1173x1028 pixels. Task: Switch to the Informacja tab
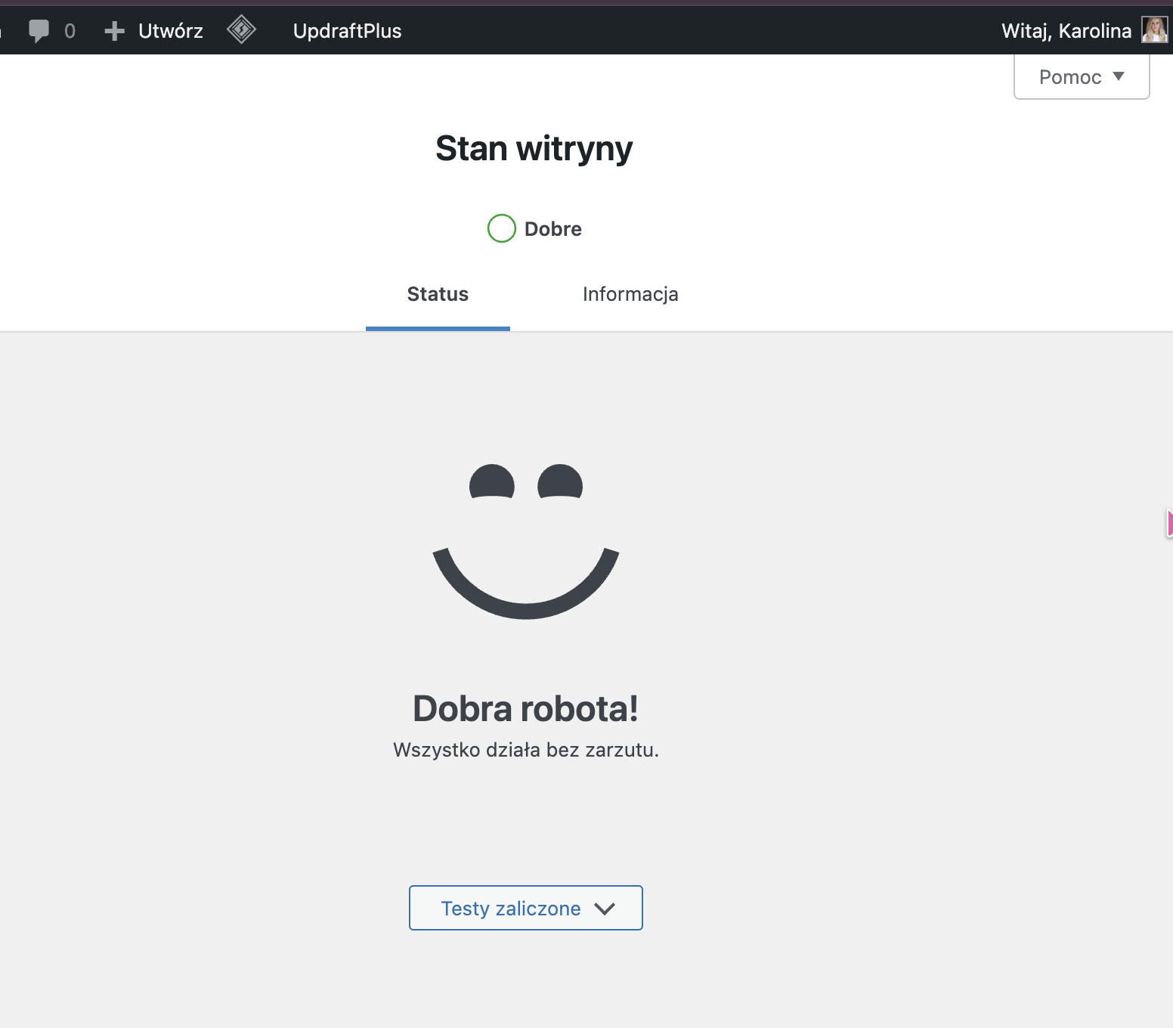(x=630, y=294)
